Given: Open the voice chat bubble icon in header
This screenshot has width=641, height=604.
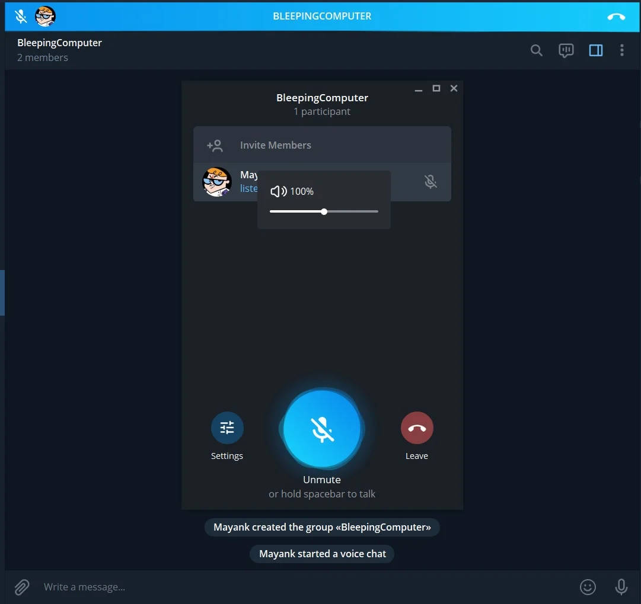Looking at the screenshot, I should click(566, 50).
